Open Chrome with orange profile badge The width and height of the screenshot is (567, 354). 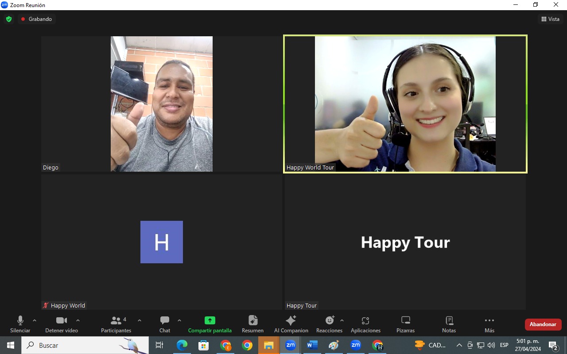[x=225, y=345]
